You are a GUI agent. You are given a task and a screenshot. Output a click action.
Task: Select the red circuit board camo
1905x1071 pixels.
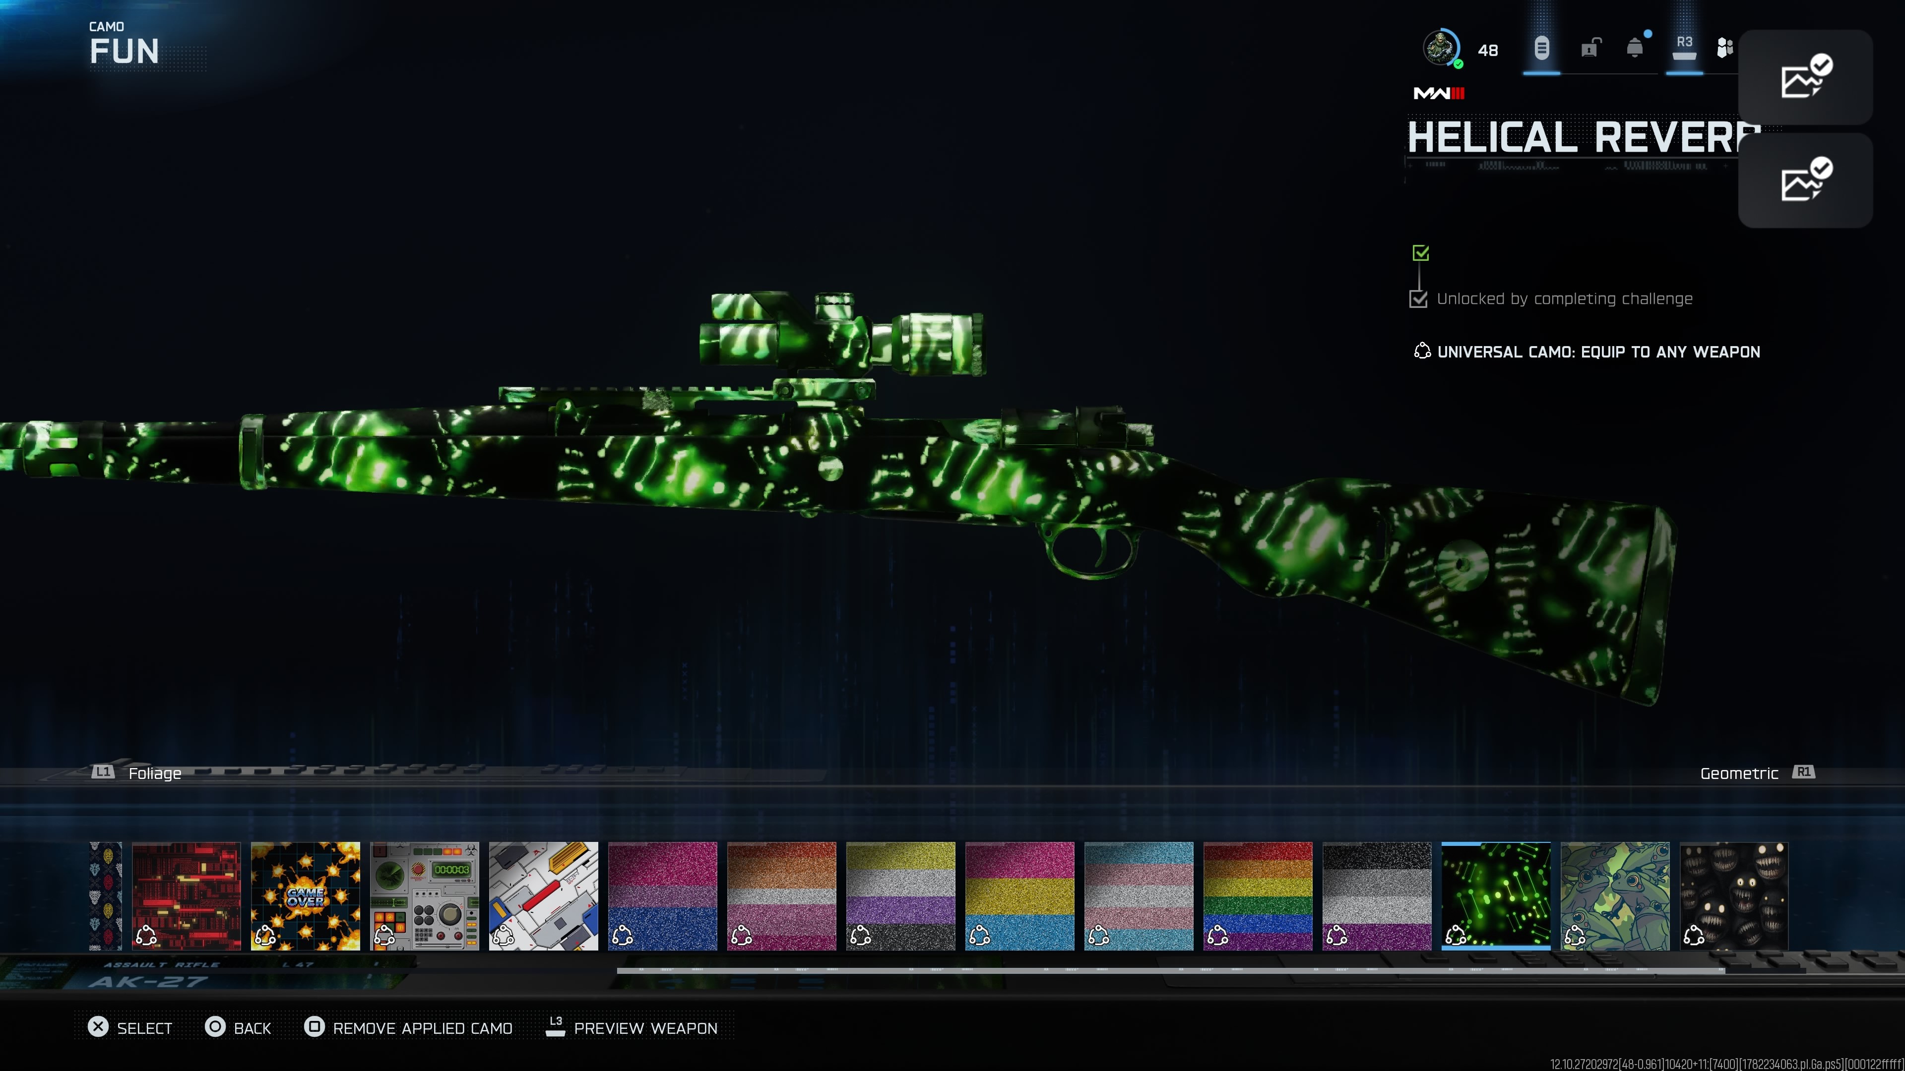pyautogui.click(x=187, y=896)
